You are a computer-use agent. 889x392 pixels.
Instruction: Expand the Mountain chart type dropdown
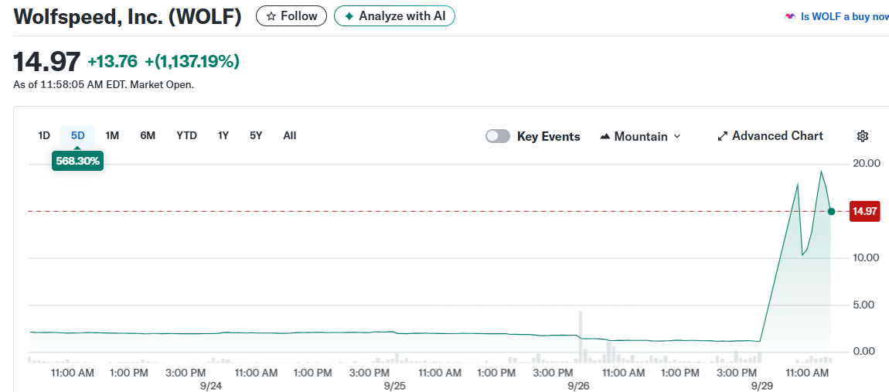(640, 136)
